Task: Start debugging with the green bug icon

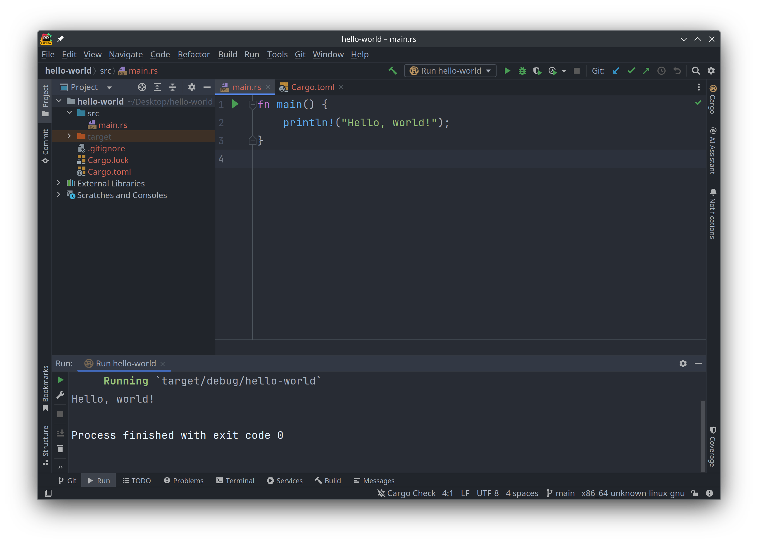Action: pyautogui.click(x=522, y=70)
